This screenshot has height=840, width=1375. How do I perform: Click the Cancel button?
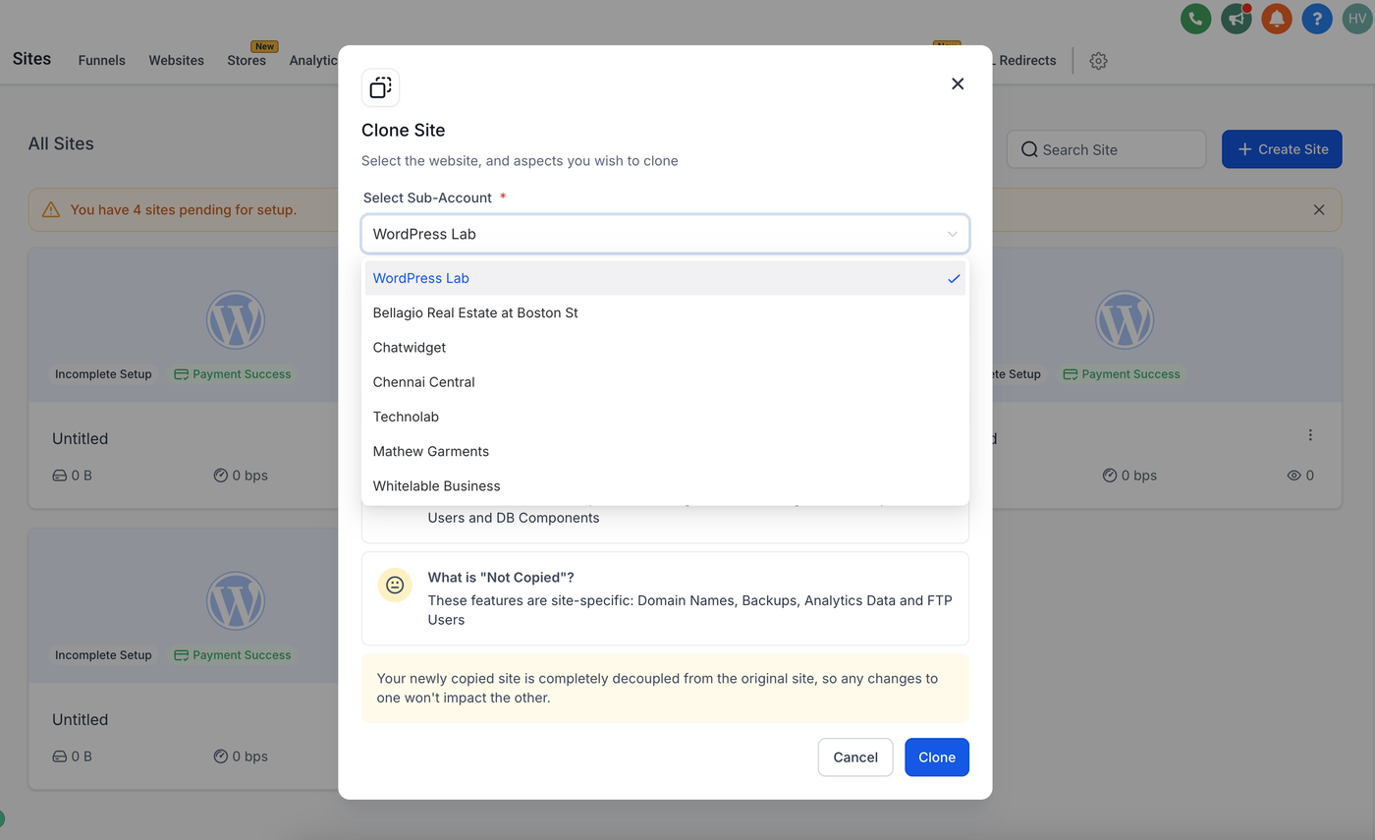coord(855,756)
